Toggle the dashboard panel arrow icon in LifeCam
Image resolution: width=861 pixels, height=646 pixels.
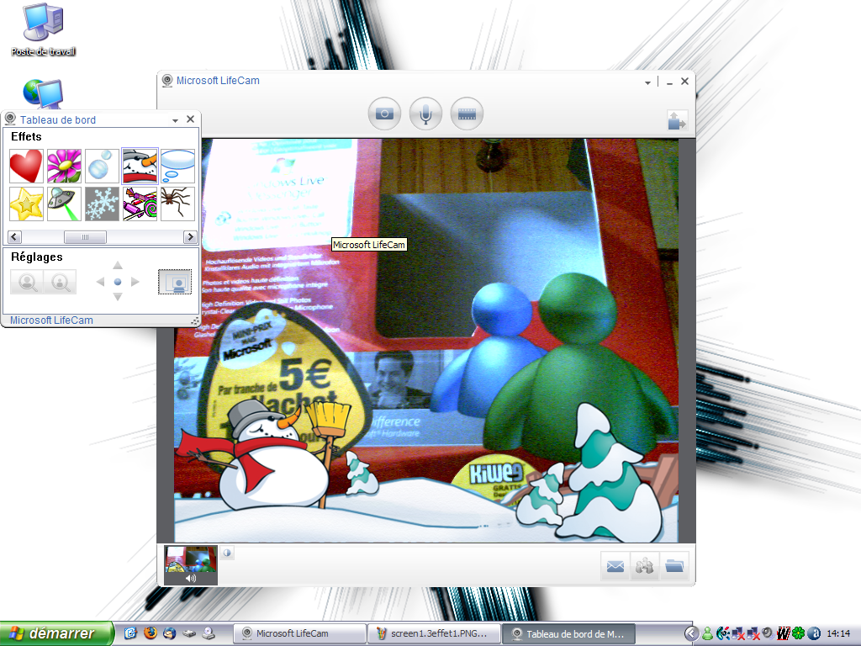coord(677,119)
